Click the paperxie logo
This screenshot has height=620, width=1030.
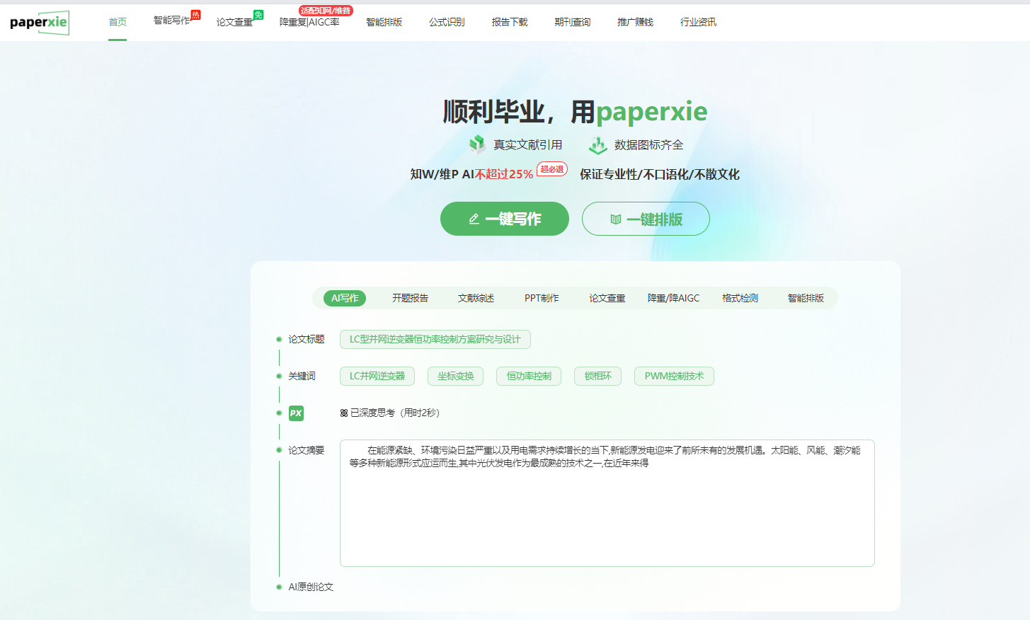pyautogui.click(x=40, y=23)
